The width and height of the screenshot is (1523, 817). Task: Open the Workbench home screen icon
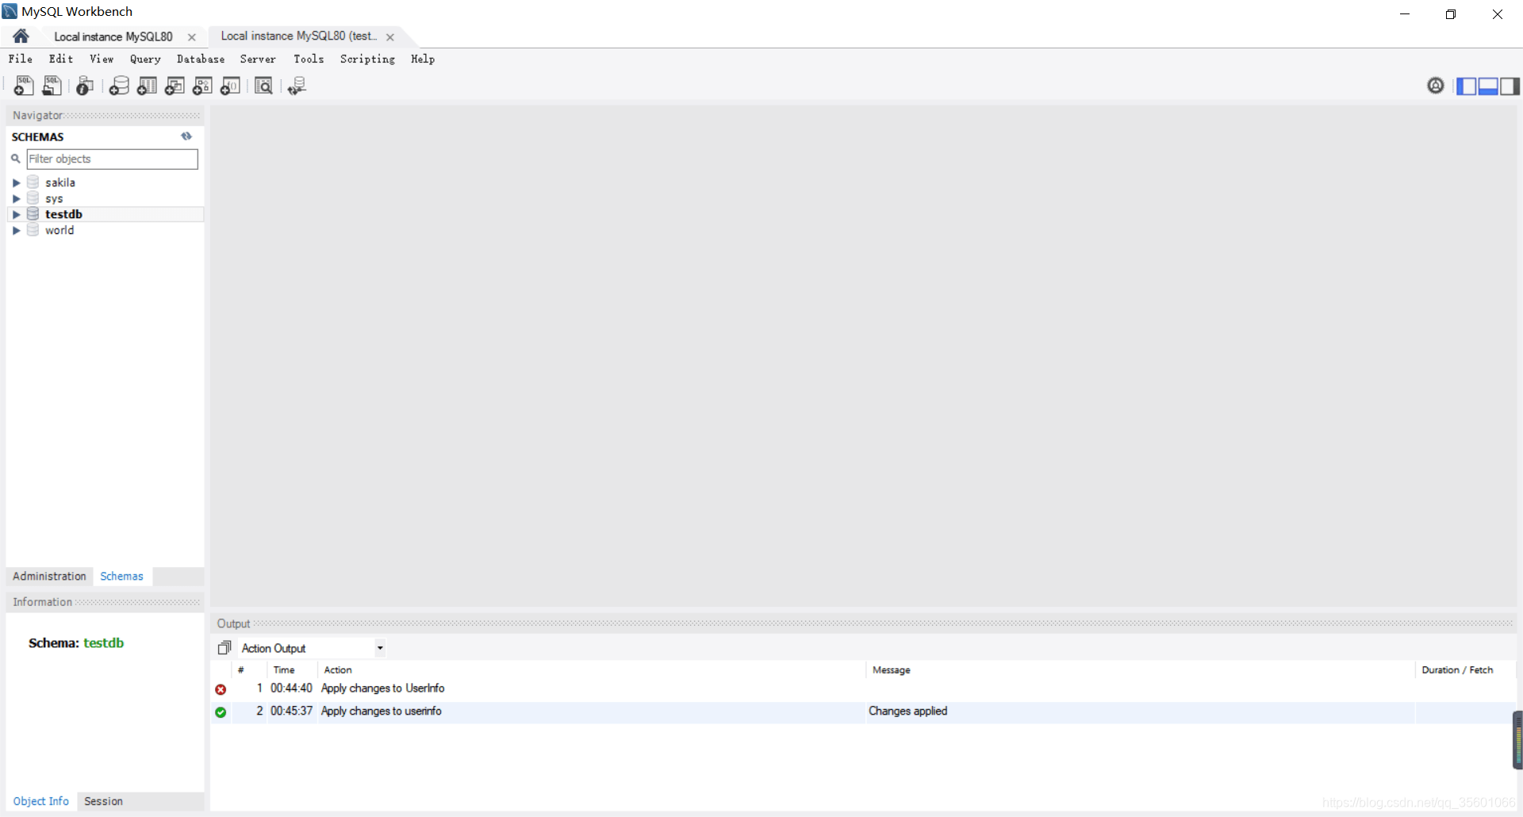pyautogui.click(x=21, y=36)
